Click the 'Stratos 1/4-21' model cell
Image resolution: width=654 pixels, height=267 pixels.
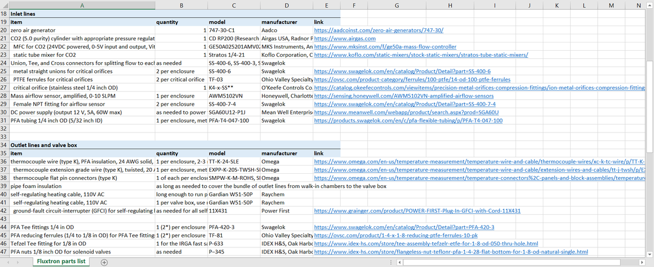[x=234, y=55]
